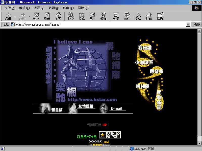The image size is (202, 151).
Task: Open the Search (搜索) toolbar icon
Action: click(71, 16)
